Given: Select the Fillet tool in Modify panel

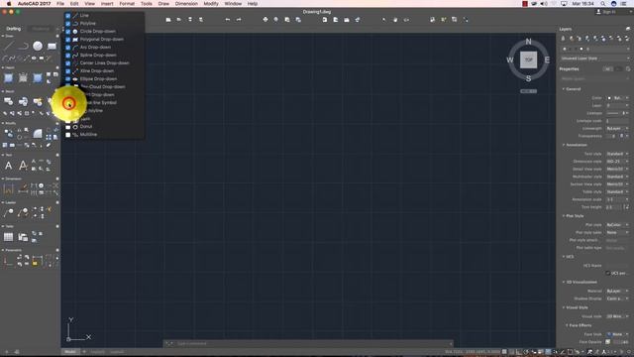Looking at the screenshot, I should (38, 133).
